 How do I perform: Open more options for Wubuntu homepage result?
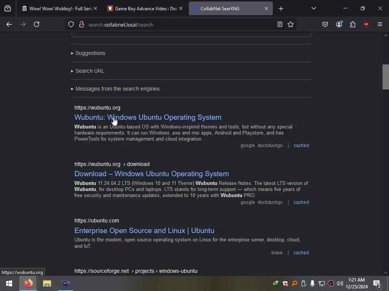pyautogui.click(x=288, y=145)
